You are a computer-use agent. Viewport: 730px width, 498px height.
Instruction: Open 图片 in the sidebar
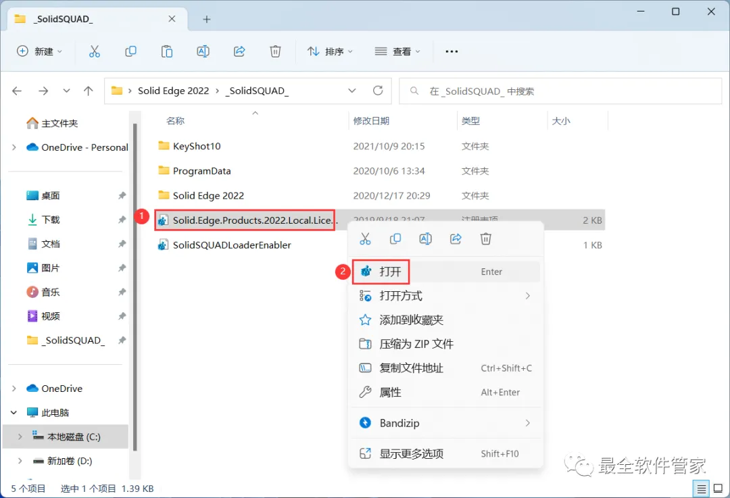[43, 268]
